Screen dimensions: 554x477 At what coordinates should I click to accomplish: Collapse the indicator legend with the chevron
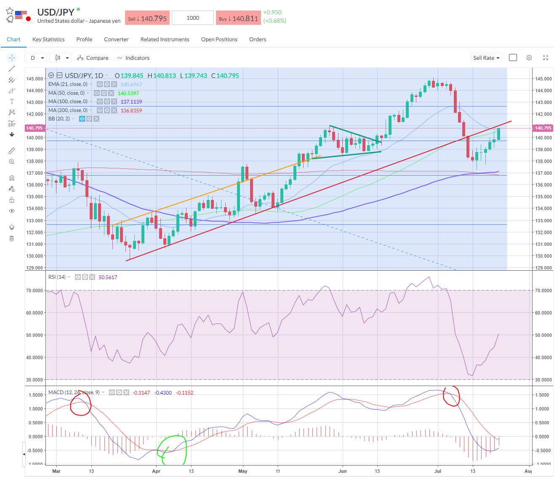point(51,75)
